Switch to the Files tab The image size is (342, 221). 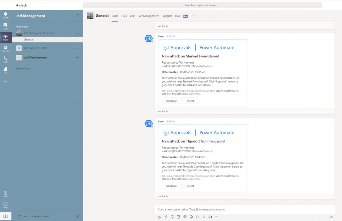(124, 16)
